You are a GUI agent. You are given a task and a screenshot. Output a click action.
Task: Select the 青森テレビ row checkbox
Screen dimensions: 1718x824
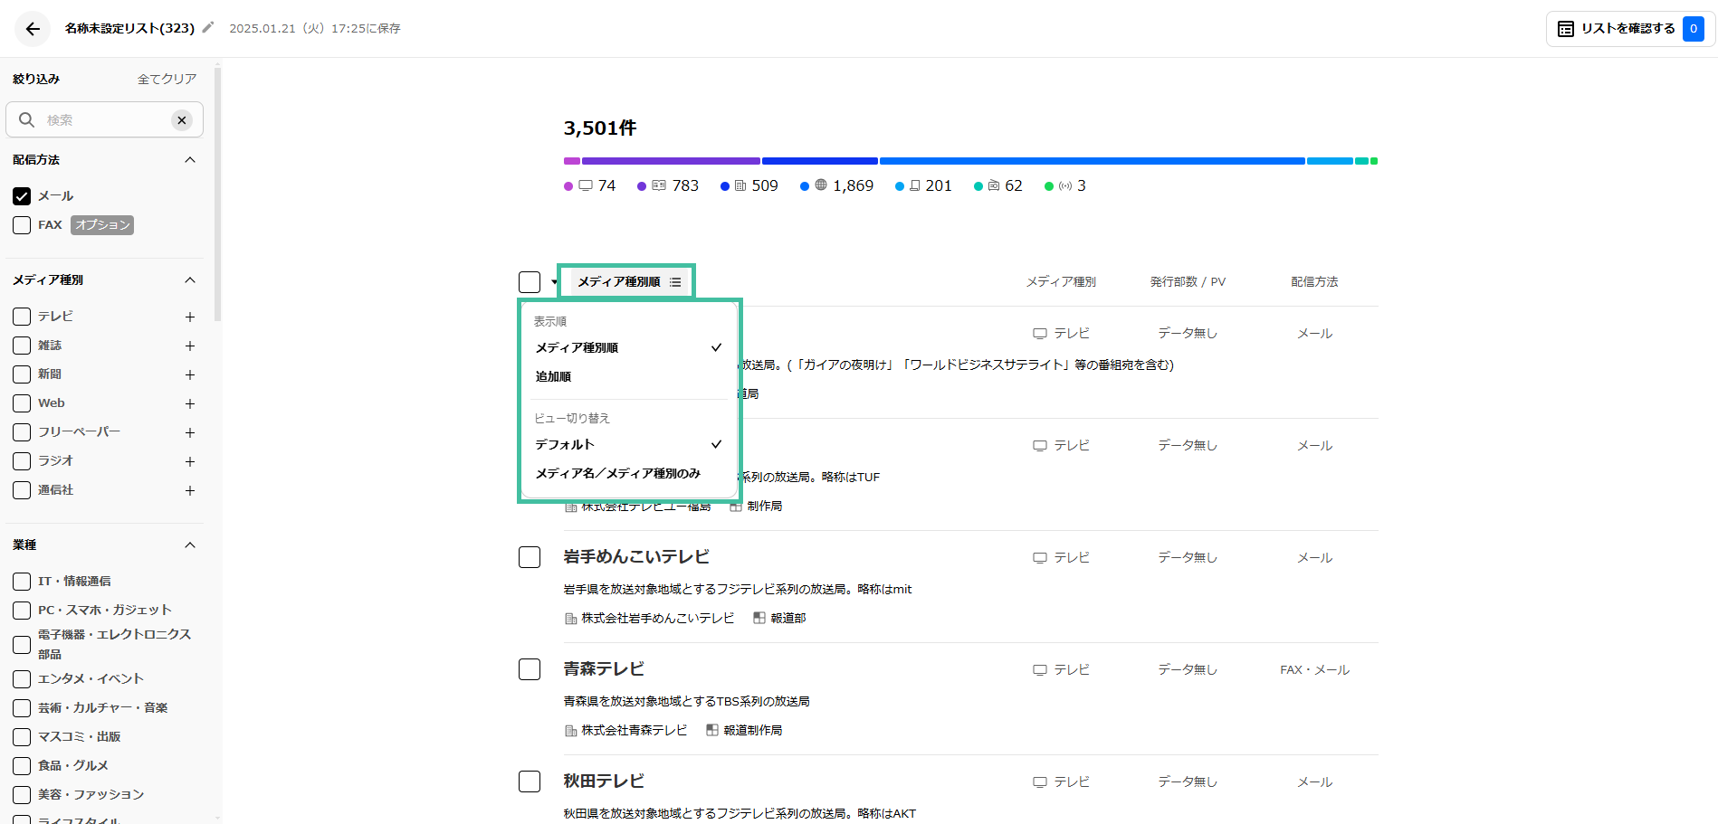pos(530,669)
